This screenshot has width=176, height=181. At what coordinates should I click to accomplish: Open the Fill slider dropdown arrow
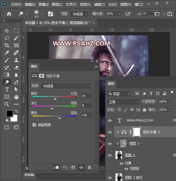(x=171, y=110)
